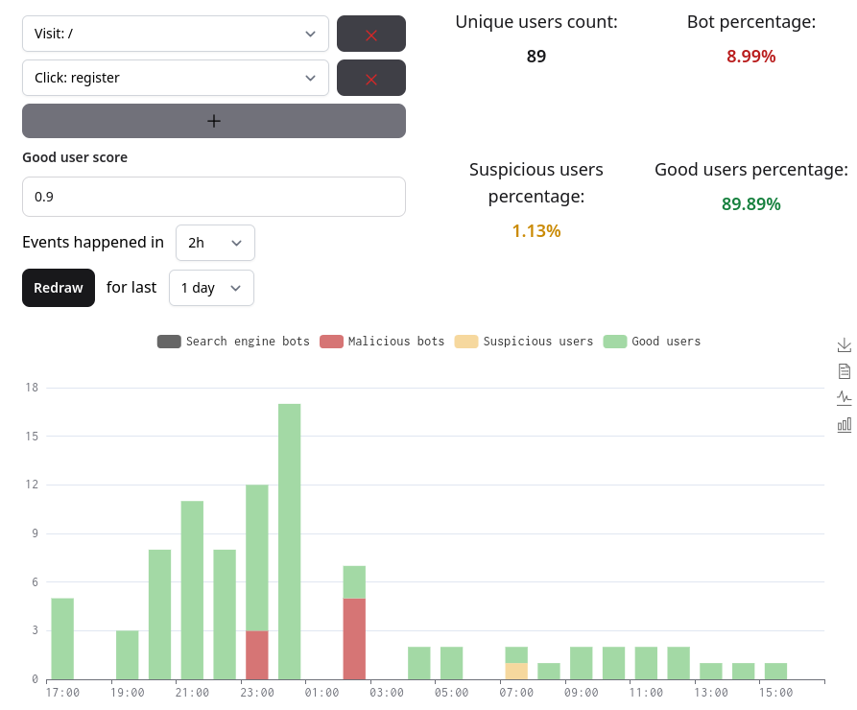Click the yellow suspicious segment at 07:00

[x=516, y=671]
